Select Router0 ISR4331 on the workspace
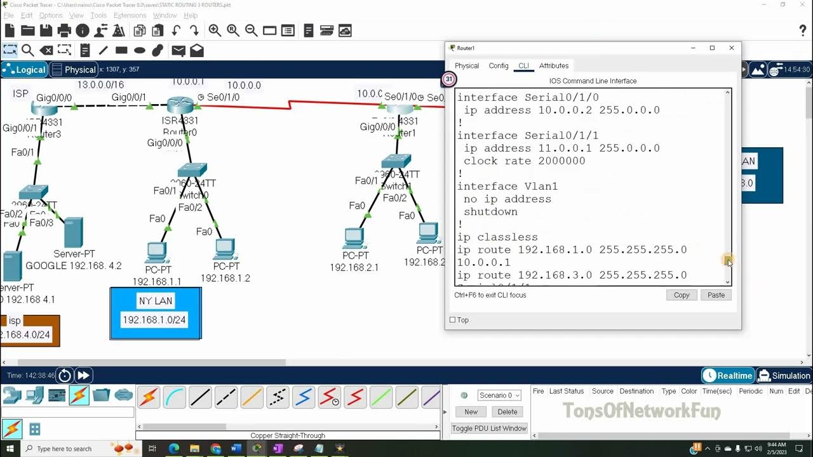 pyautogui.click(x=180, y=105)
